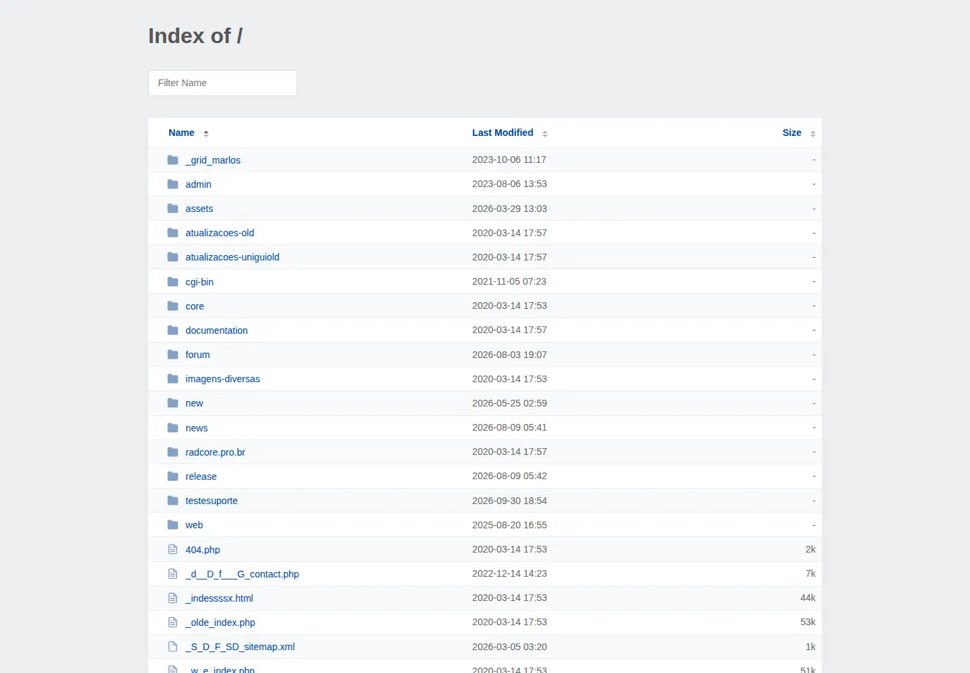Click the folder icon for documentation
Viewport: 970px width, 673px height.
tap(173, 330)
